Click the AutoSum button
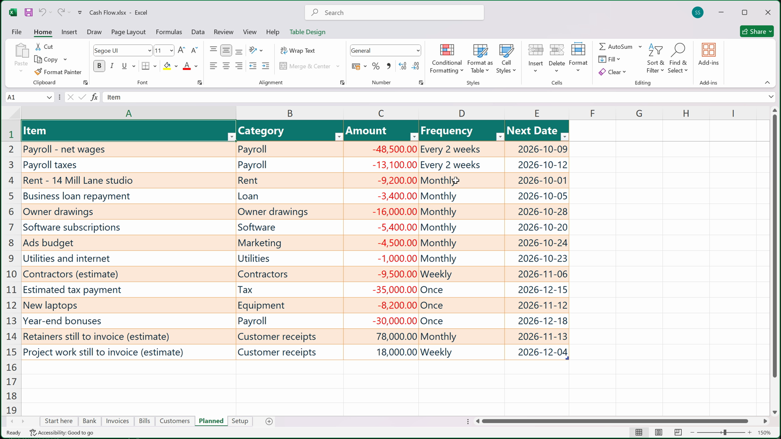 pos(616,46)
